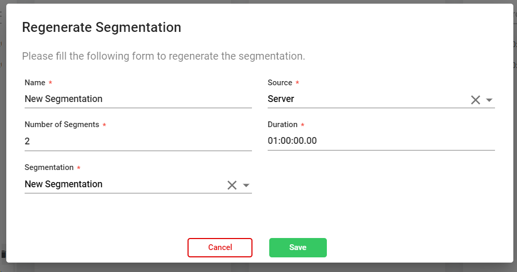This screenshot has width=517, height=272.
Task: Clear the Segmentation selection with X icon
Action: (232, 185)
